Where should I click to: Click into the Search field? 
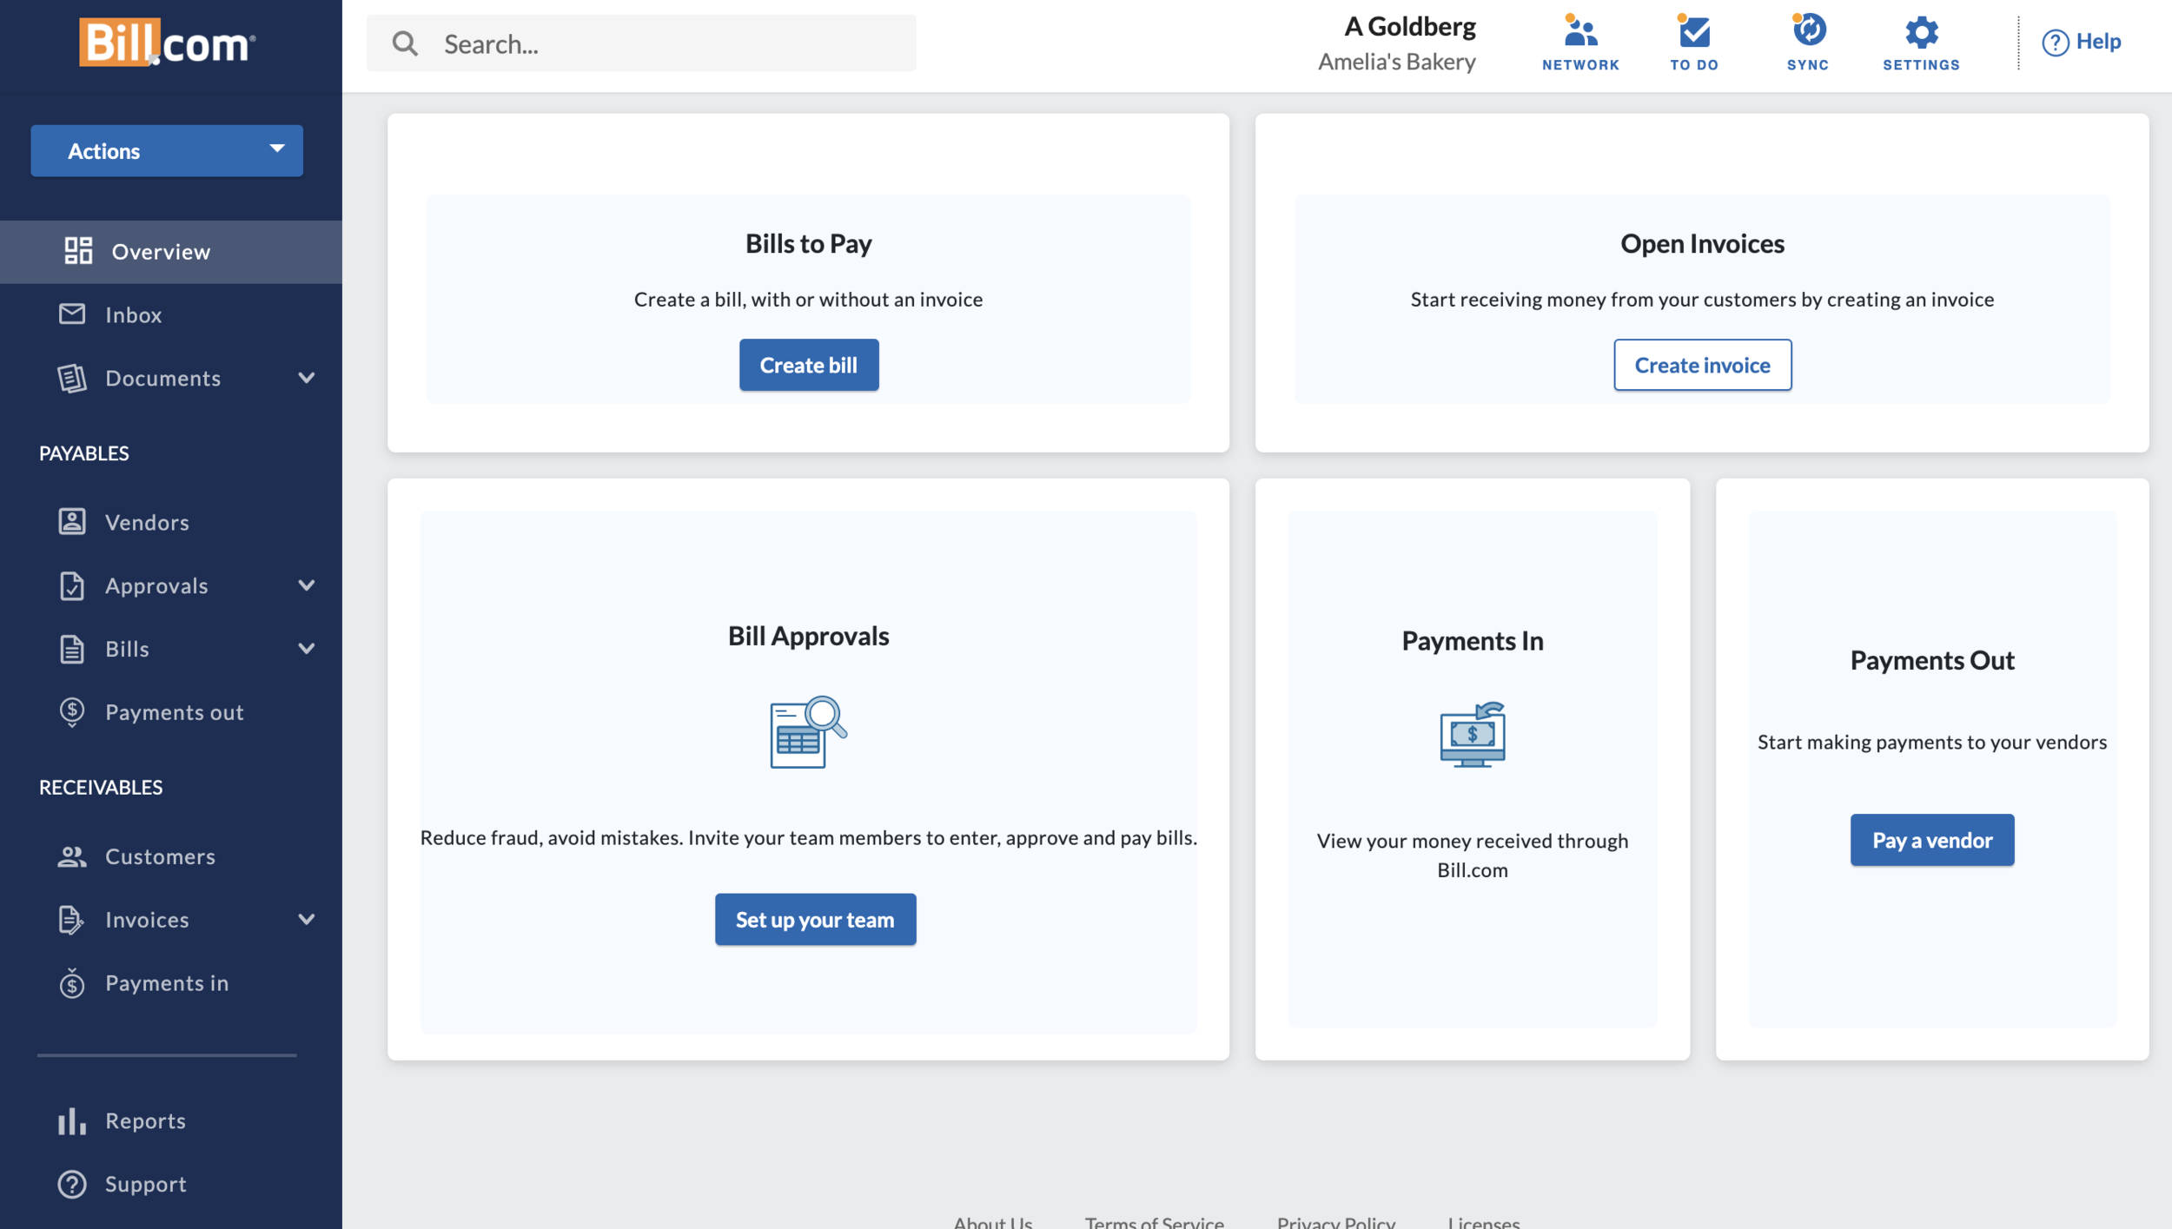(641, 43)
